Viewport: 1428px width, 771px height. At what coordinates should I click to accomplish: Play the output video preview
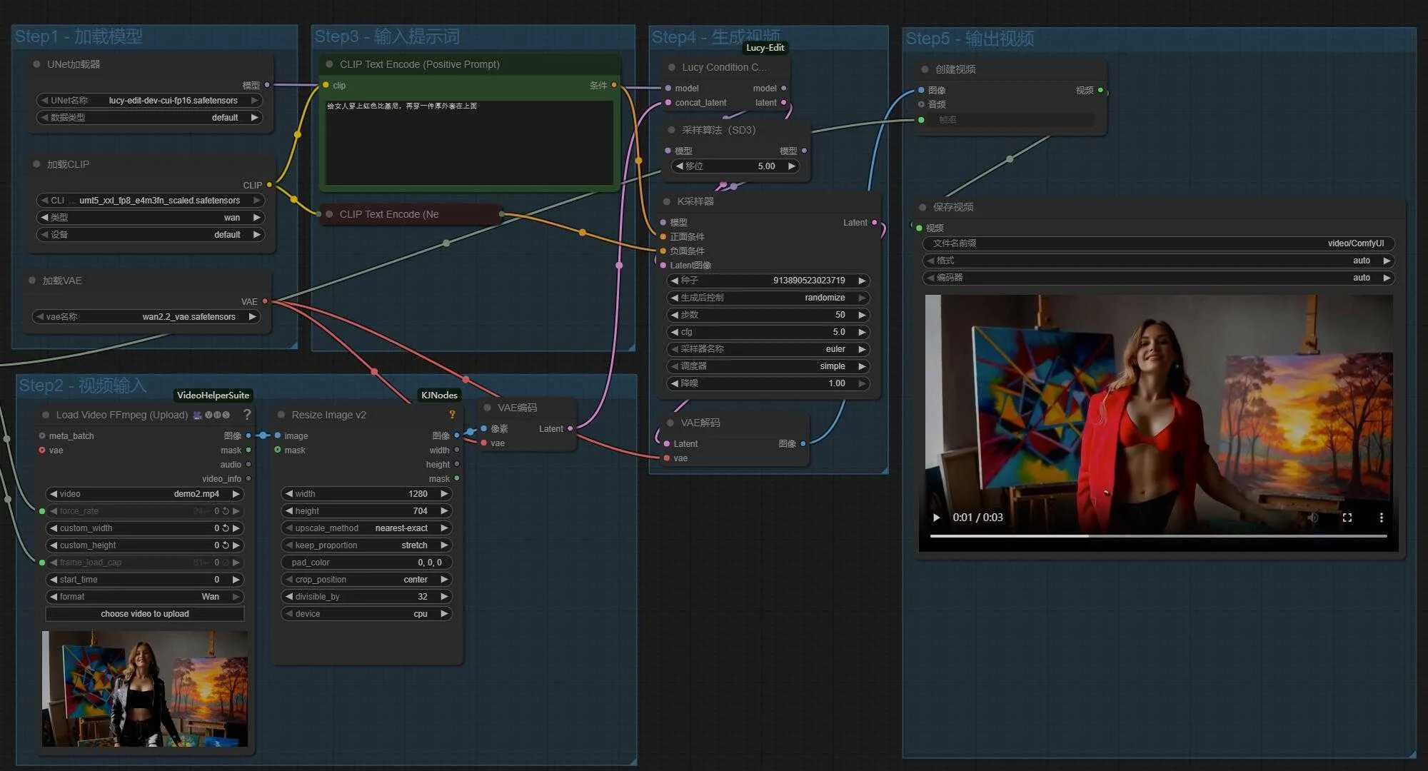click(936, 517)
